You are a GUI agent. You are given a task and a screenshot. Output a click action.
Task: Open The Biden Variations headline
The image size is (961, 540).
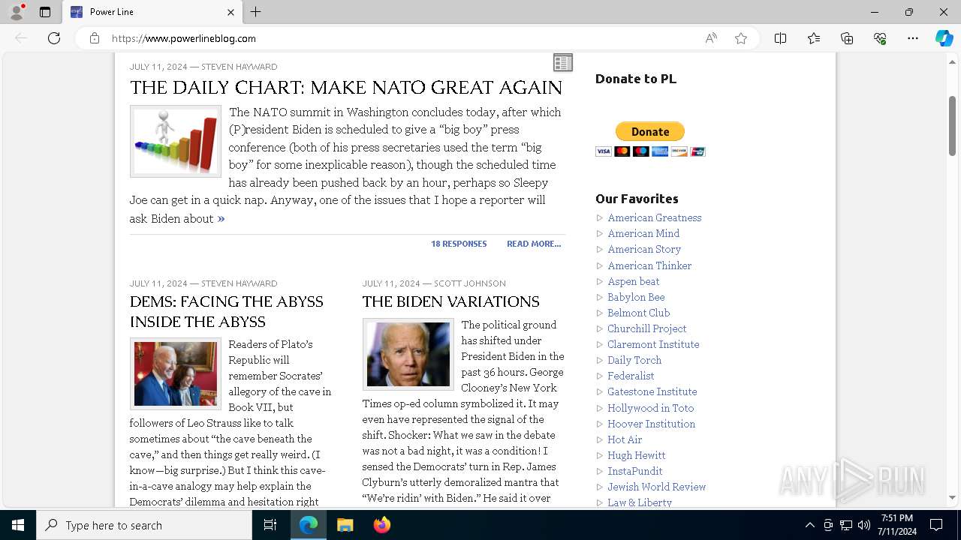pos(450,301)
